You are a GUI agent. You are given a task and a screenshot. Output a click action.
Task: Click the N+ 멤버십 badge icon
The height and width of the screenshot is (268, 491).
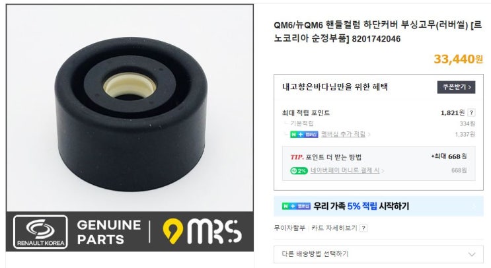click(x=304, y=135)
